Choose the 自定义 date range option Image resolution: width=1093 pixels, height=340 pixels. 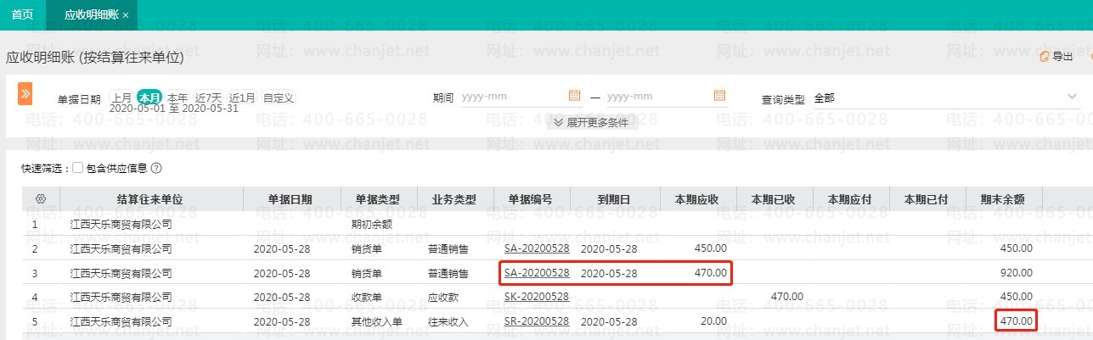[x=279, y=98]
